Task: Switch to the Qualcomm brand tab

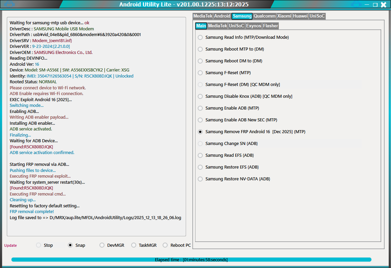Action: coord(264,16)
